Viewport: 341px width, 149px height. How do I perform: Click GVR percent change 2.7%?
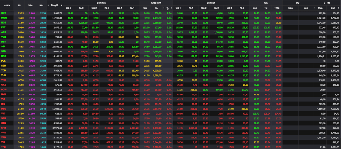click(169, 13)
